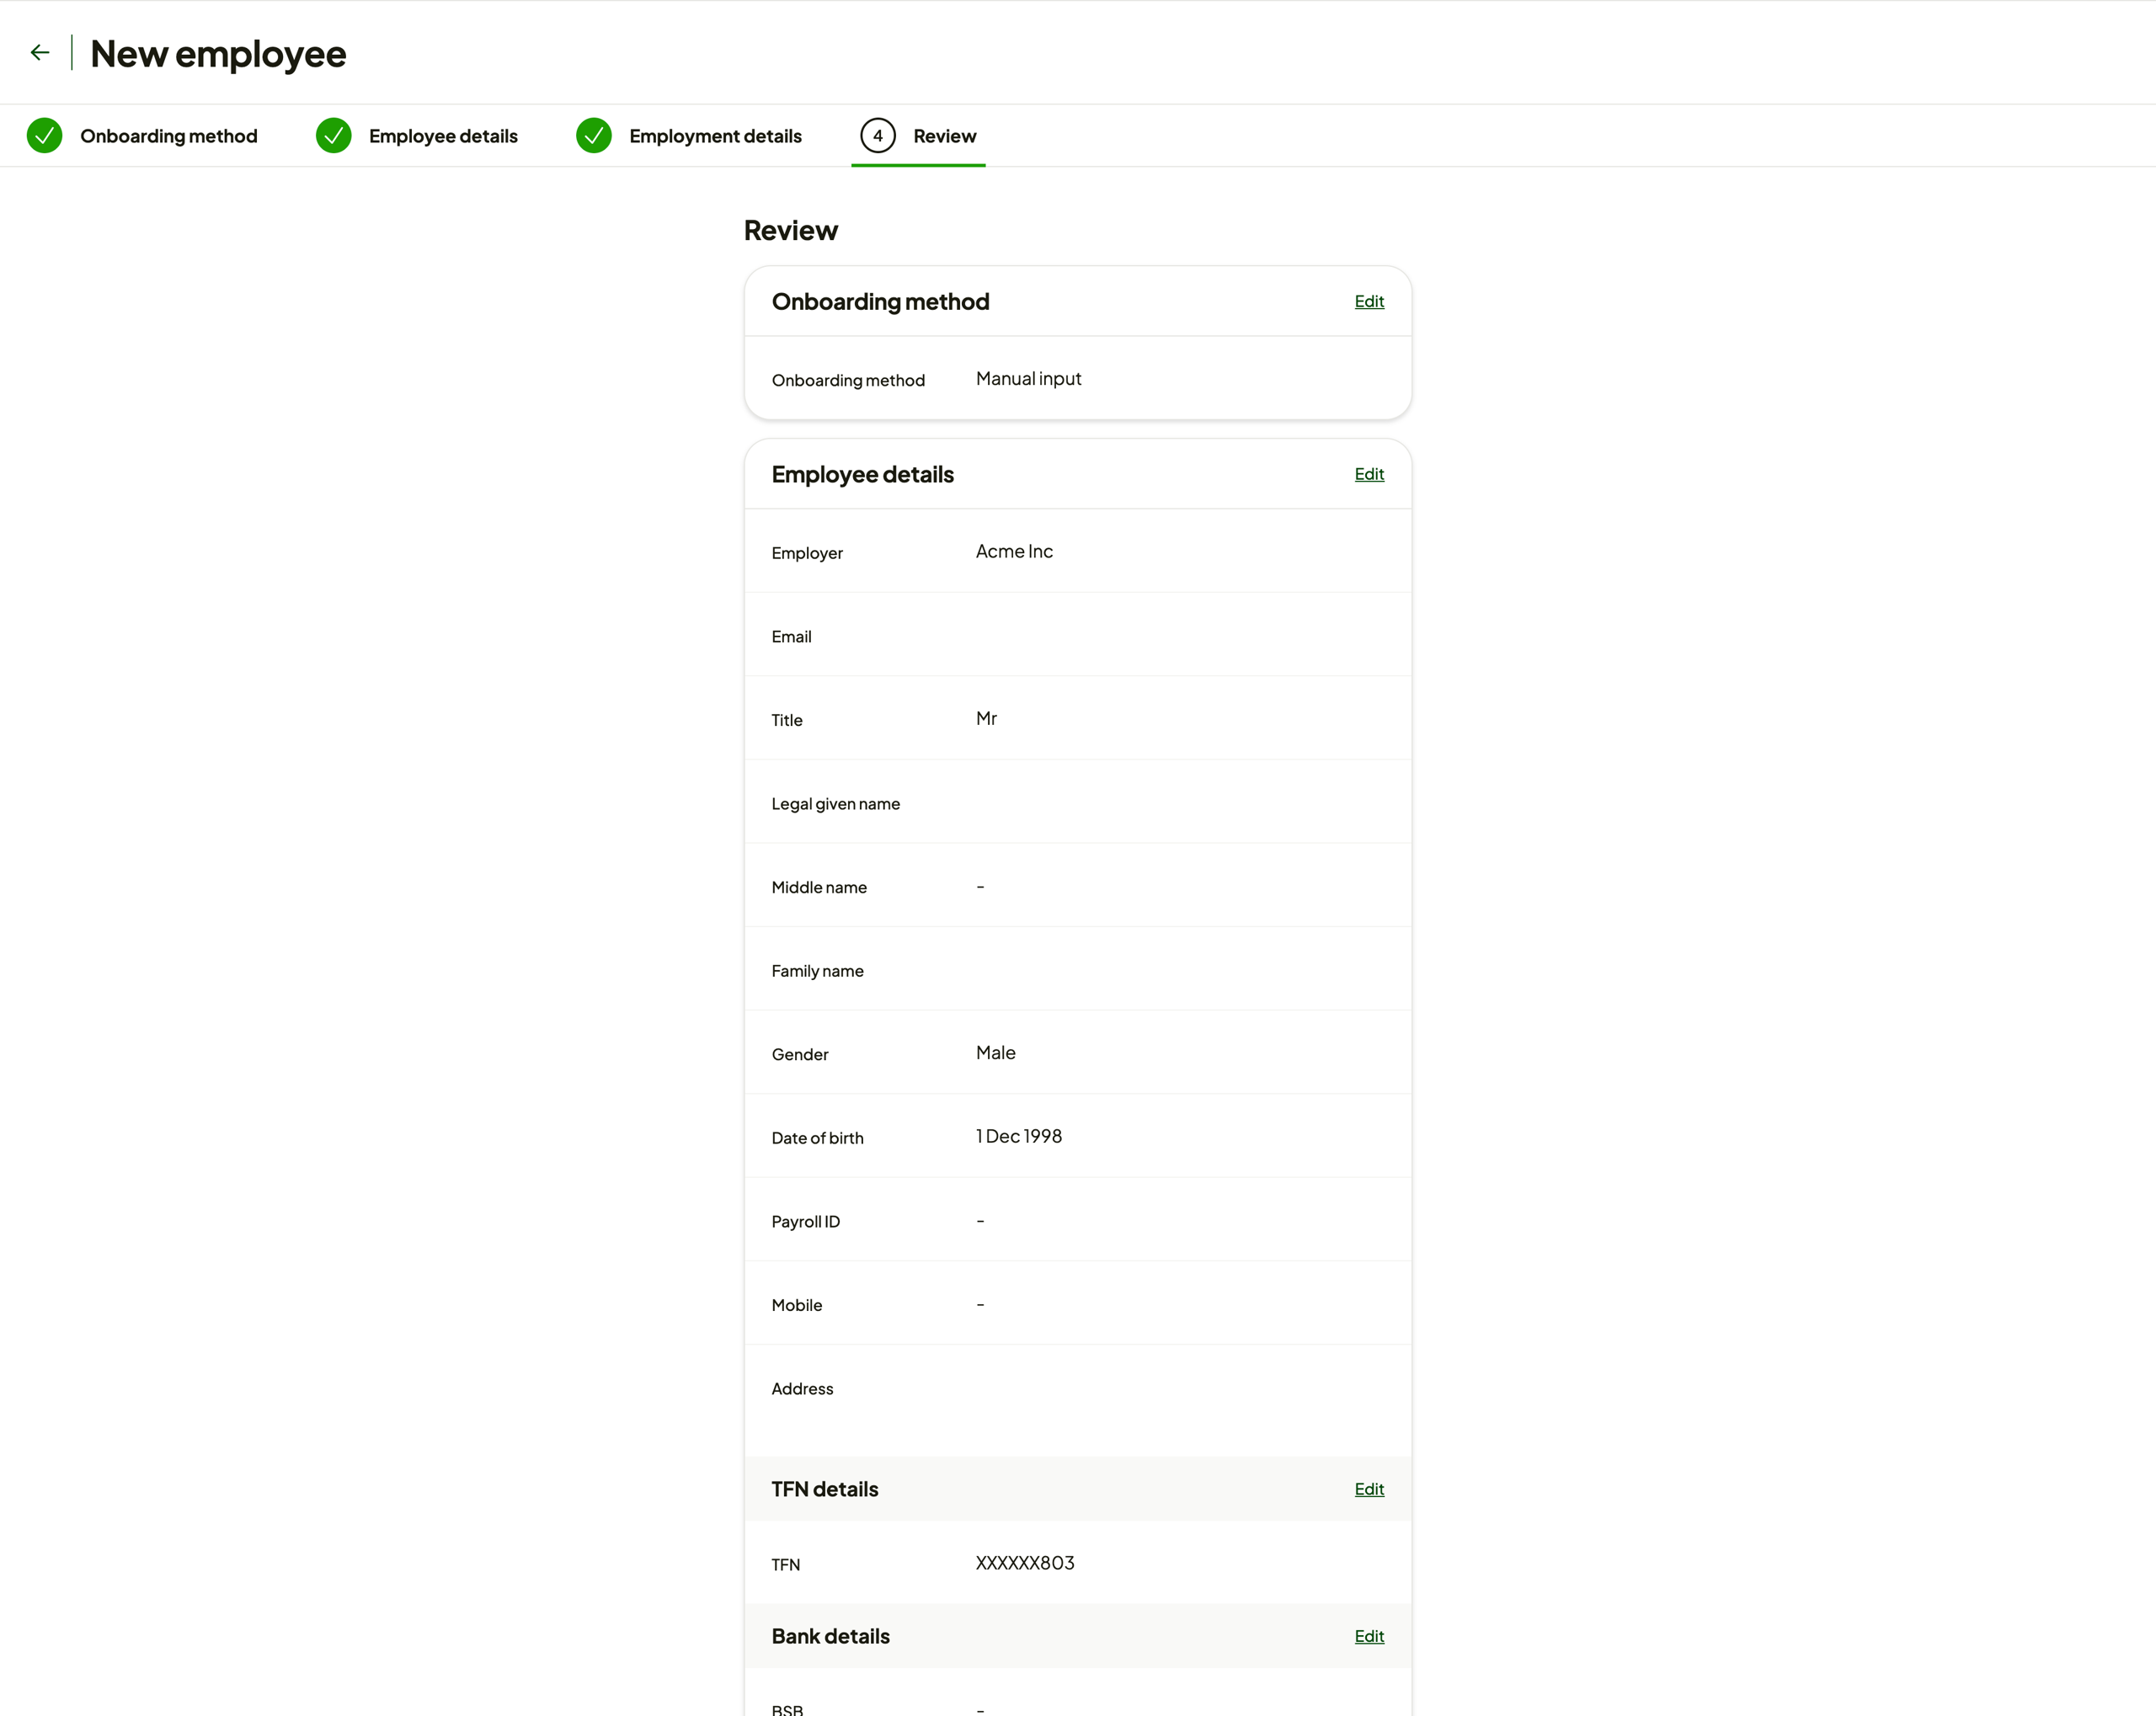Click the New employee page title
2156x1716 pixels.
click(218, 54)
